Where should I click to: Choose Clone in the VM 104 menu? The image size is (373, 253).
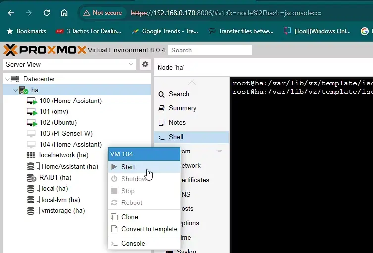(144, 217)
